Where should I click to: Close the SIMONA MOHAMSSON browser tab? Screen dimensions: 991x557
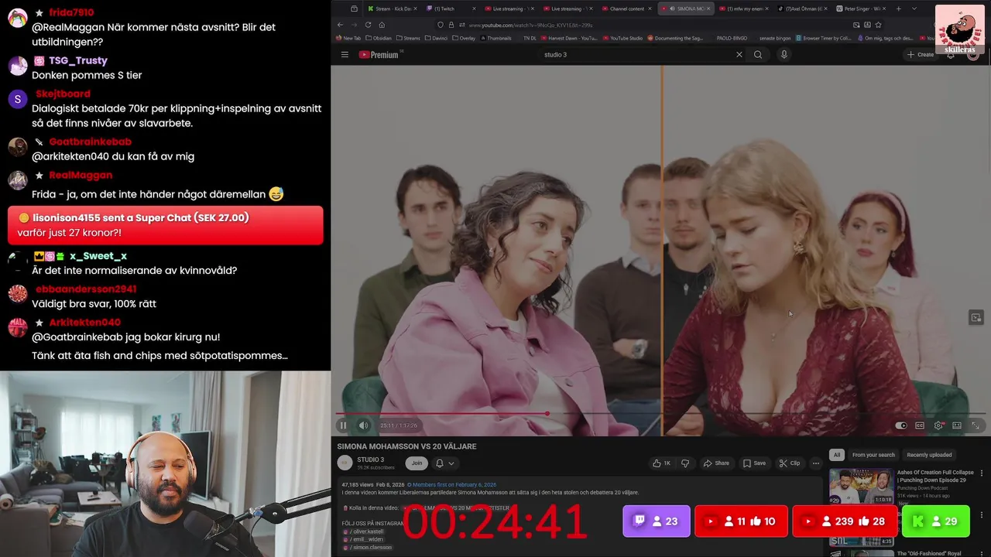click(x=709, y=9)
